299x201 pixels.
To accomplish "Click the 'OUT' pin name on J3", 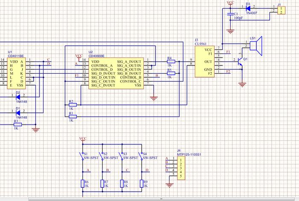I will coord(208,62).
